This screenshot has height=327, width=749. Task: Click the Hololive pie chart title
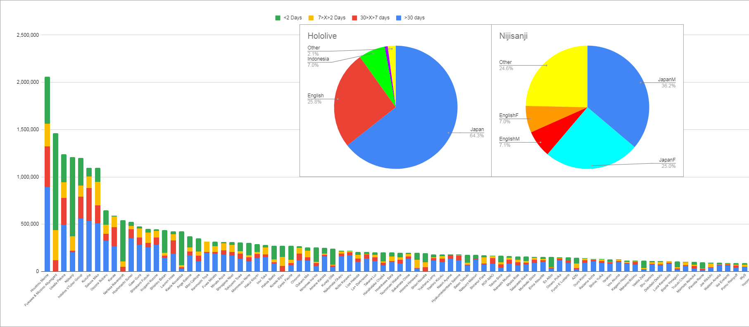(322, 36)
